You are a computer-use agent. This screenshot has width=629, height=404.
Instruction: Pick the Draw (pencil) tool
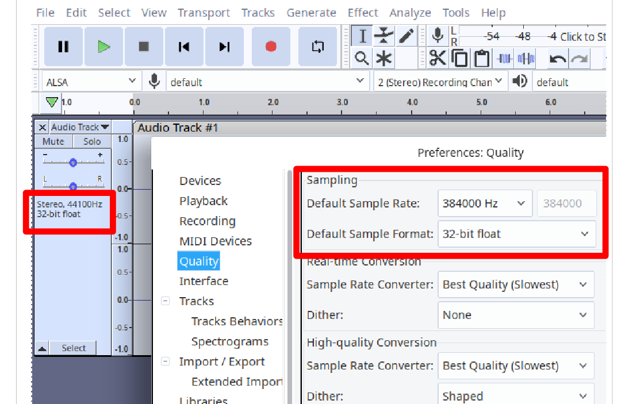pos(406,36)
